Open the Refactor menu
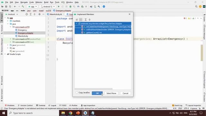206x116 pixels. pyautogui.click(x=39, y=2)
